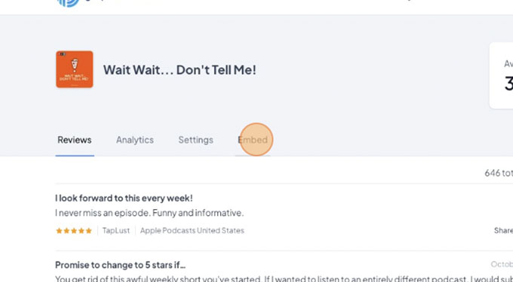Click the blue logo icon in header
The height and width of the screenshot is (282, 513).
click(x=68, y=2)
